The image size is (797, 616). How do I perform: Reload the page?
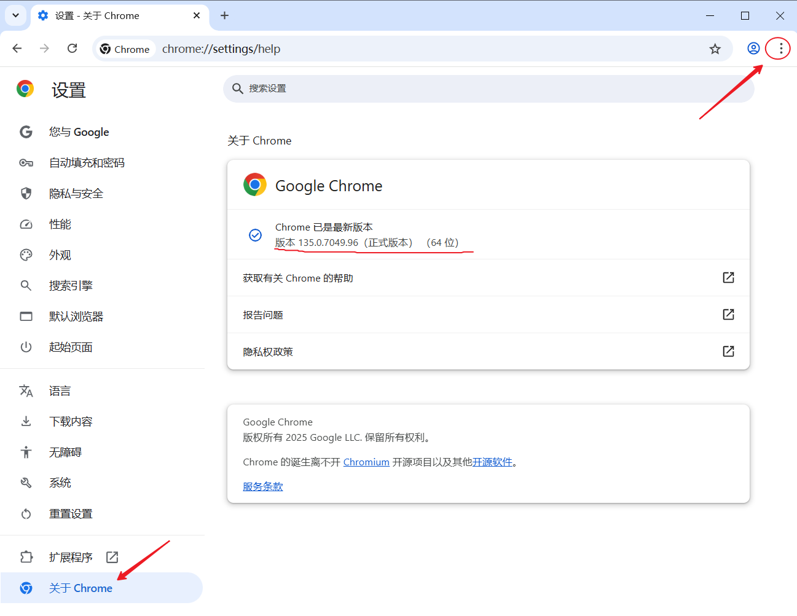72,49
